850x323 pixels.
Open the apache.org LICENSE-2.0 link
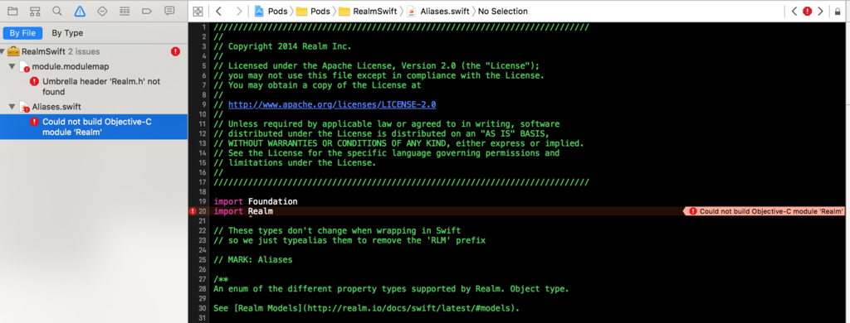click(332, 104)
